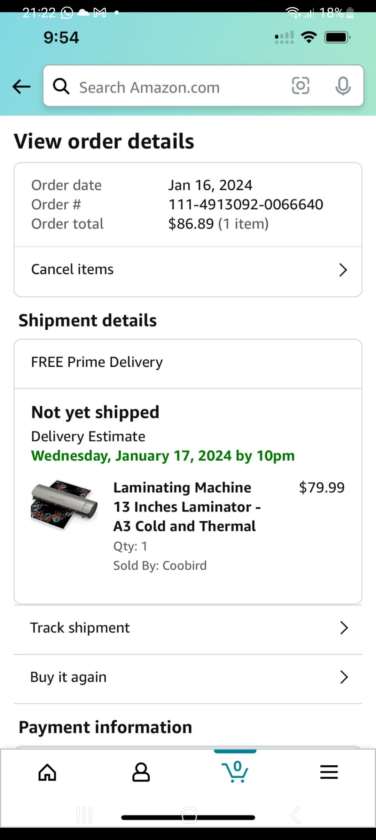
Task: Tap the order number 111-4913092-0066640
Action: 246,204
